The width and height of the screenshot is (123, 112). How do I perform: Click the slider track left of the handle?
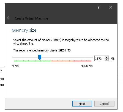click(25, 57)
